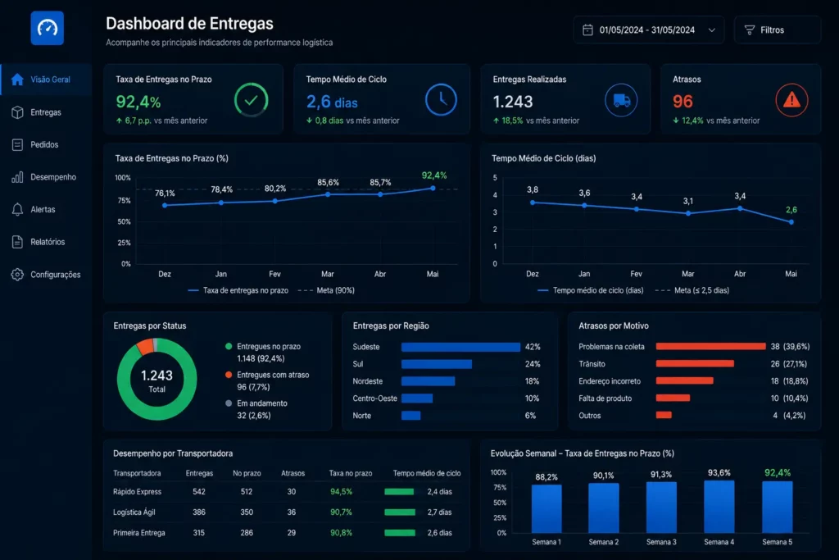The height and width of the screenshot is (560, 839).
Task: Click the Centro-Oeste region label
Action: coord(374,398)
